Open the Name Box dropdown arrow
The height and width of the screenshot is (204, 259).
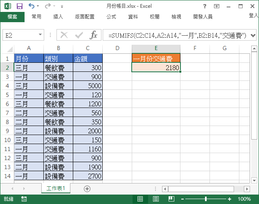pos(40,34)
